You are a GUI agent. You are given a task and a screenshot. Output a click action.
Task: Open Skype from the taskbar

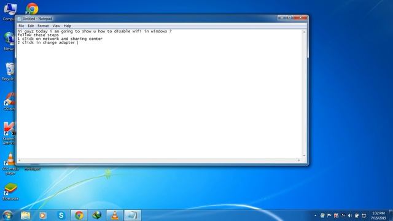point(61,215)
